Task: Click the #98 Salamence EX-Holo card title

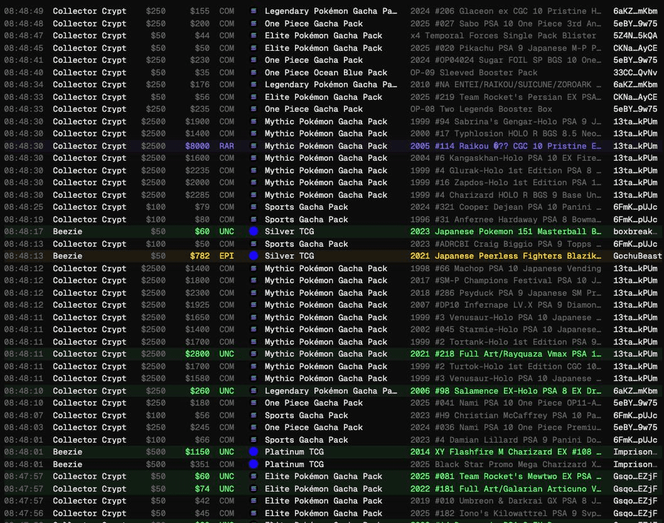Action: click(506, 391)
